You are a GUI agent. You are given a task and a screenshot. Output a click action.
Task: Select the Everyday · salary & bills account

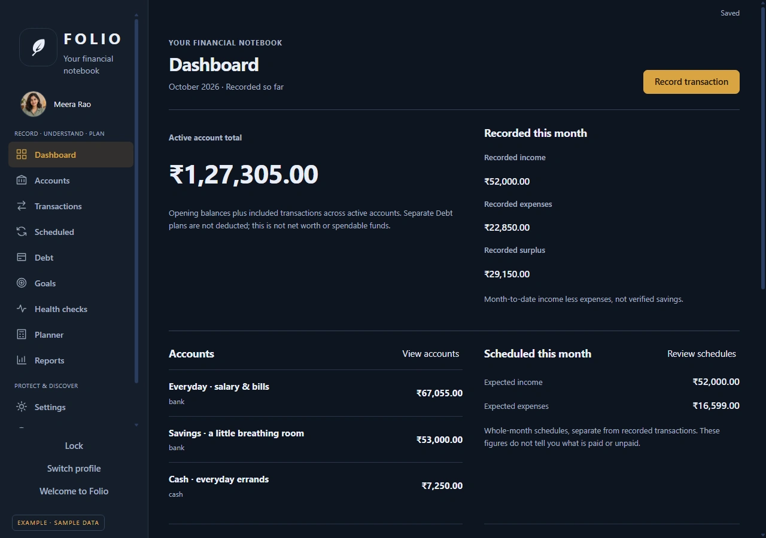pos(315,393)
